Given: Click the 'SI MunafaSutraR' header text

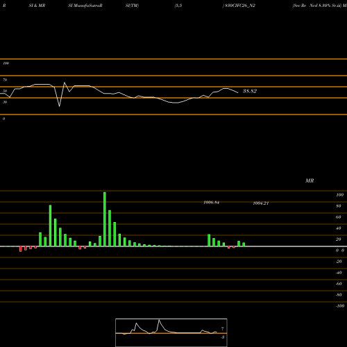Looking at the screenshot, I should pos(85,6).
